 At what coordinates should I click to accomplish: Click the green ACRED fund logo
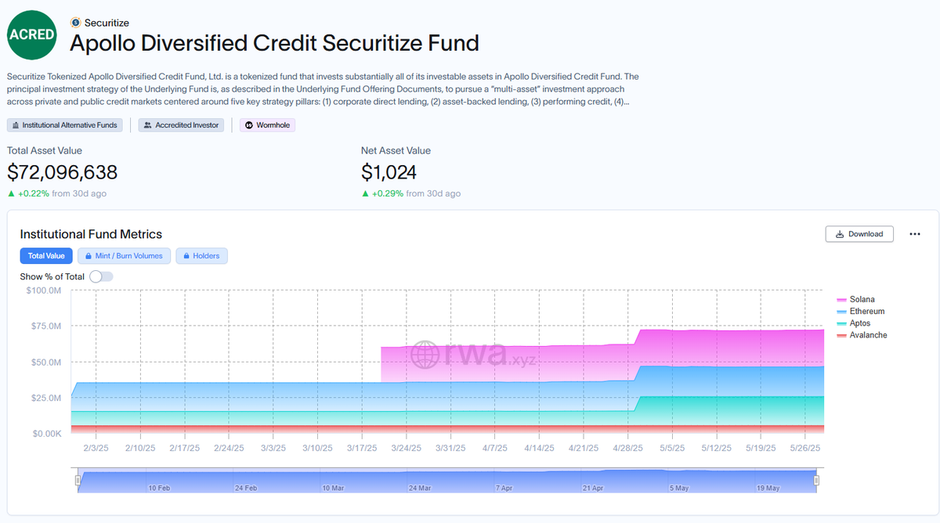pos(32,34)
